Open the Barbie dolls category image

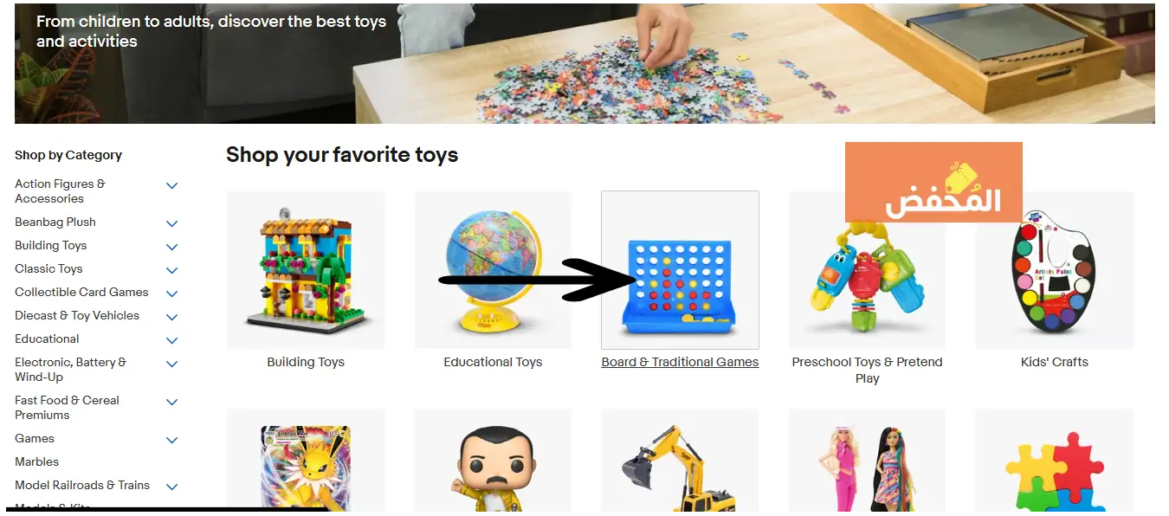[867, 462]
